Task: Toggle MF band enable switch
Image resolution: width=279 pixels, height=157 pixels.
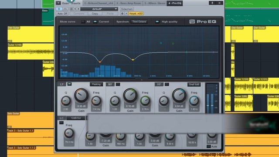Action: (118, 84)
